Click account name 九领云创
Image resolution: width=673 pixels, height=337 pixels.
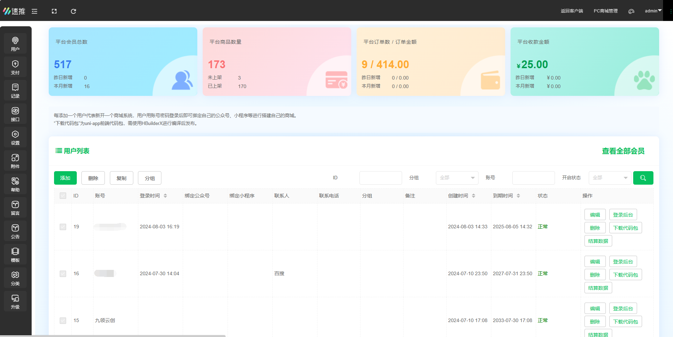(105, 321)
